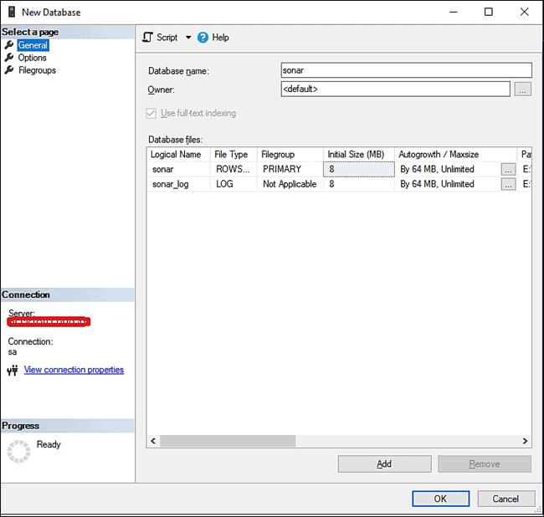Click the database icon in title bar

point(12,12)
